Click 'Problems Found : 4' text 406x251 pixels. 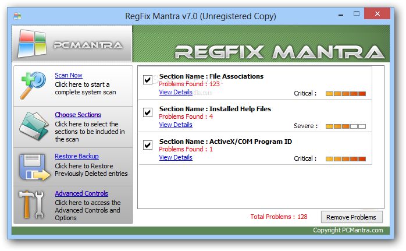186,116
